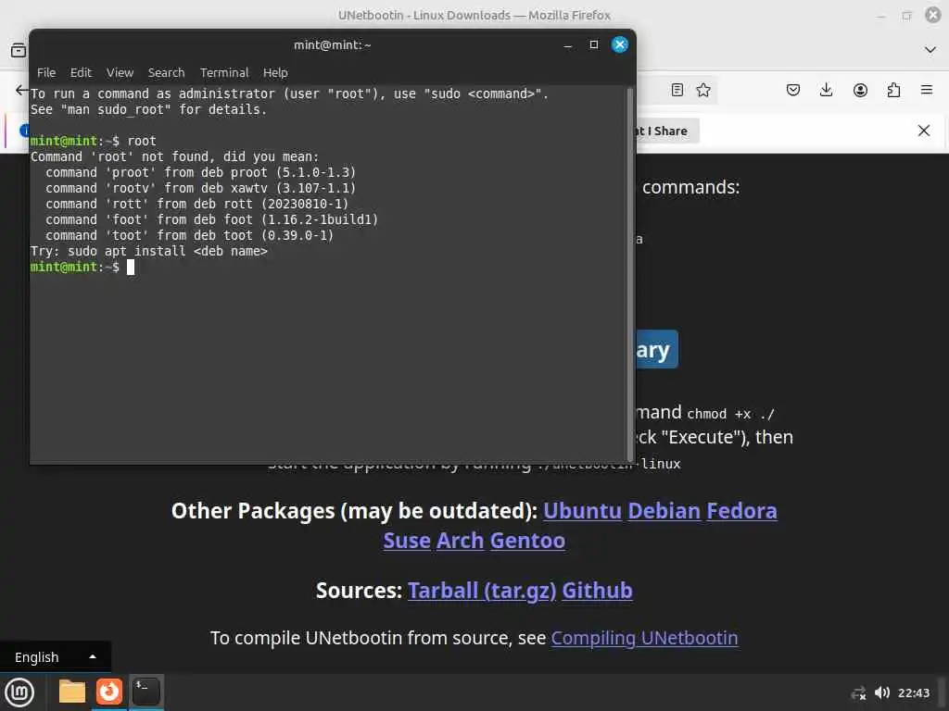Open the Help menu in terminal
The image size is (949, 711).
[275, 72]
